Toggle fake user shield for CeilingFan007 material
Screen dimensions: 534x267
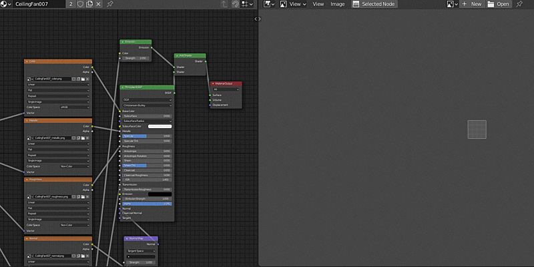pos(80,4)
